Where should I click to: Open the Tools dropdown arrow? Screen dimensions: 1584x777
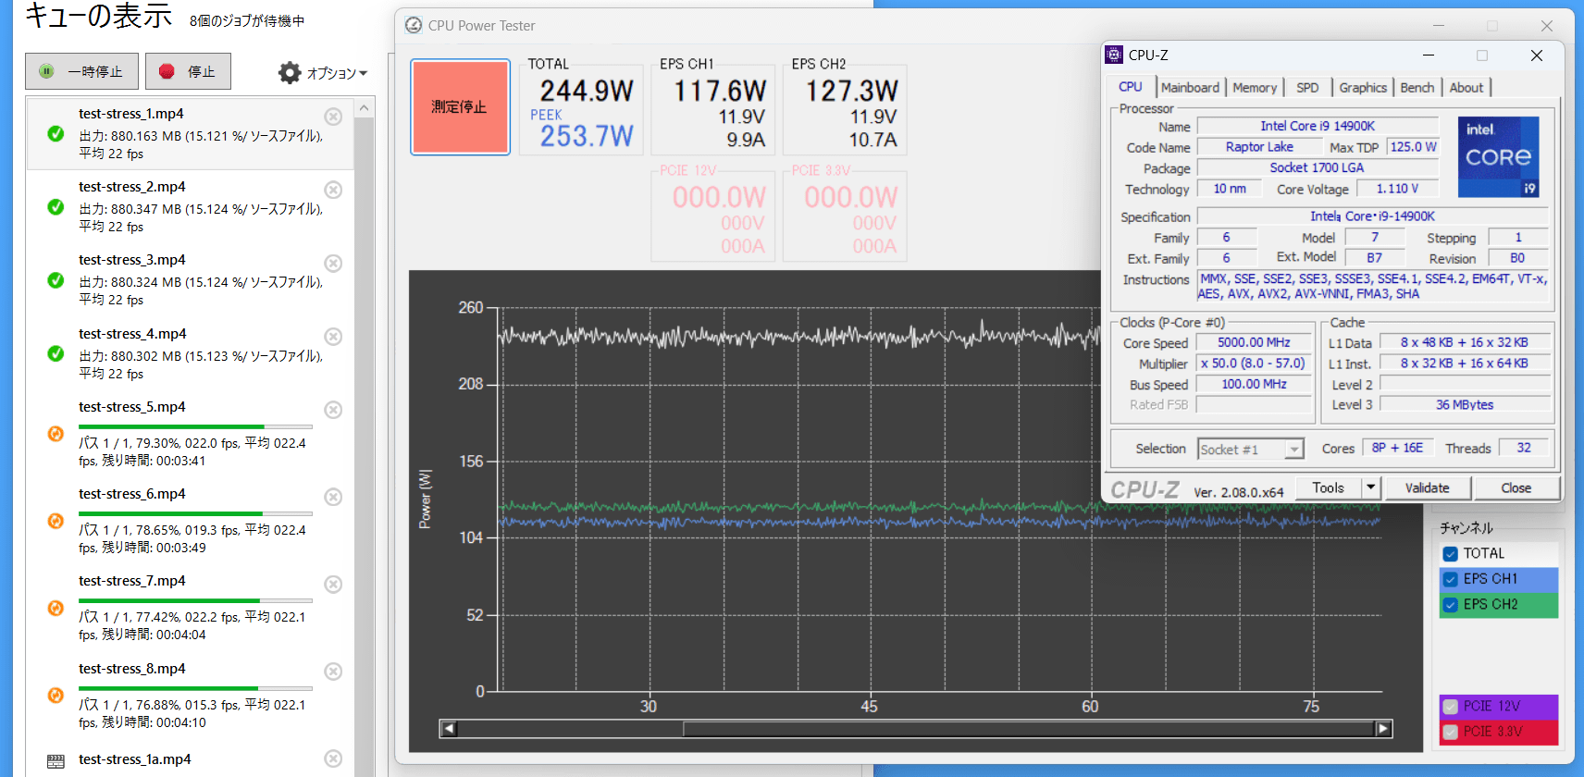(1371, 487)
